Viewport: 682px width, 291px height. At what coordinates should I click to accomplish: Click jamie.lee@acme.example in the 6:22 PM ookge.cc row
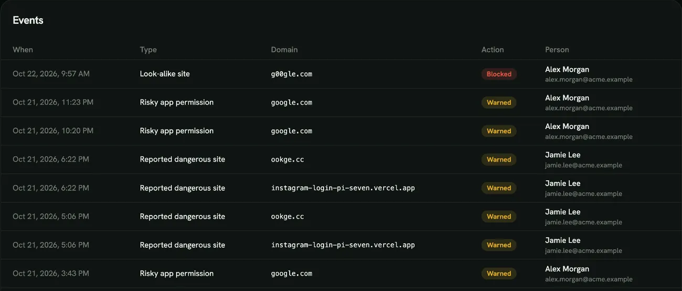tap(583, 165)
